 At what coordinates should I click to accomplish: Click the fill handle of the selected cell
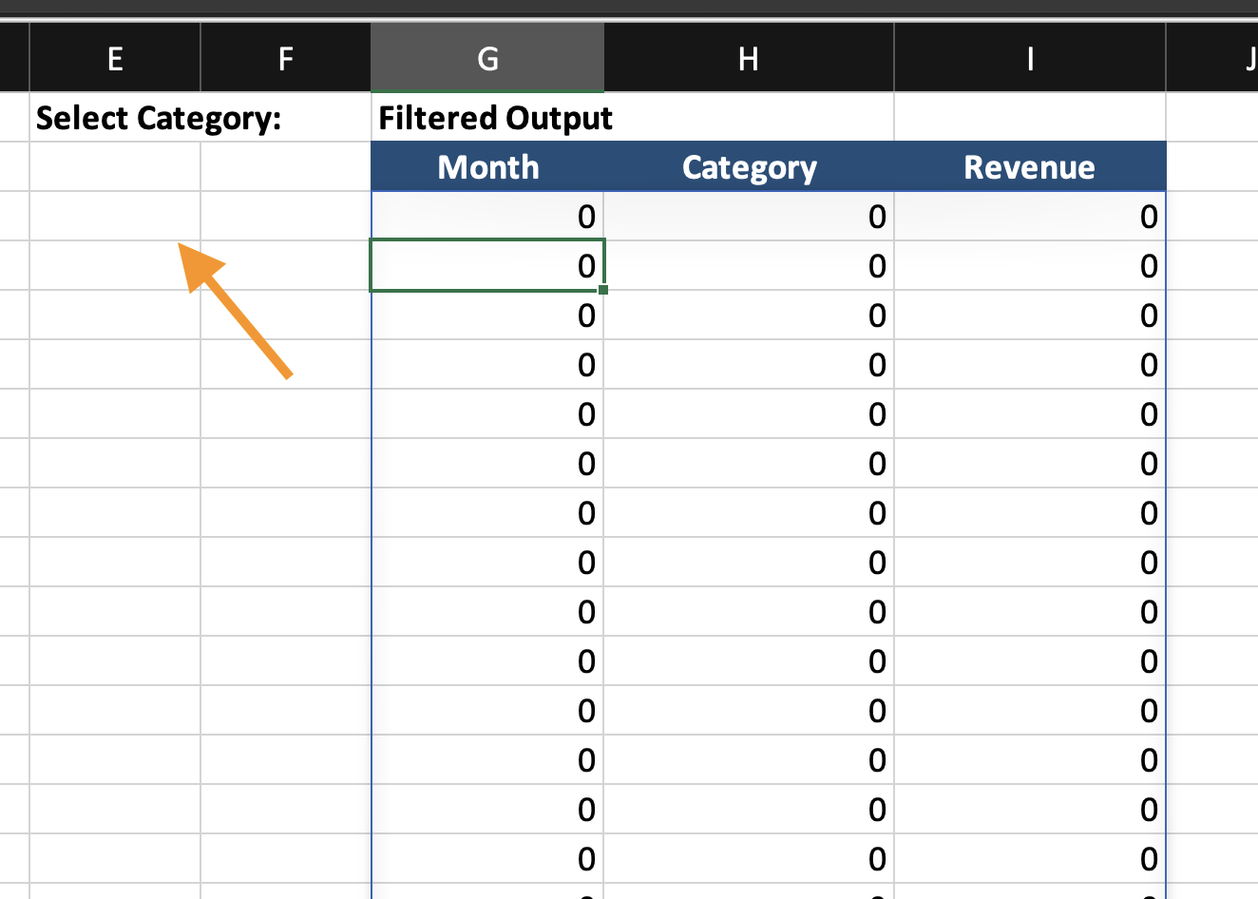tap(603, 289)
